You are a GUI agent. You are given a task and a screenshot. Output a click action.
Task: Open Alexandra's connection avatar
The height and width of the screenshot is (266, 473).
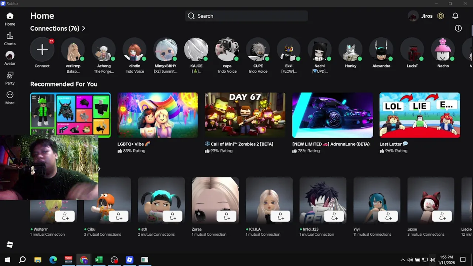(x=381, y=50)
